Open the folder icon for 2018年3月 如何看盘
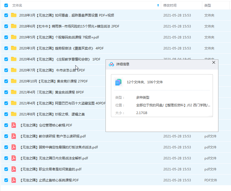This screenshot has height=191, width=231. (13, 15)
